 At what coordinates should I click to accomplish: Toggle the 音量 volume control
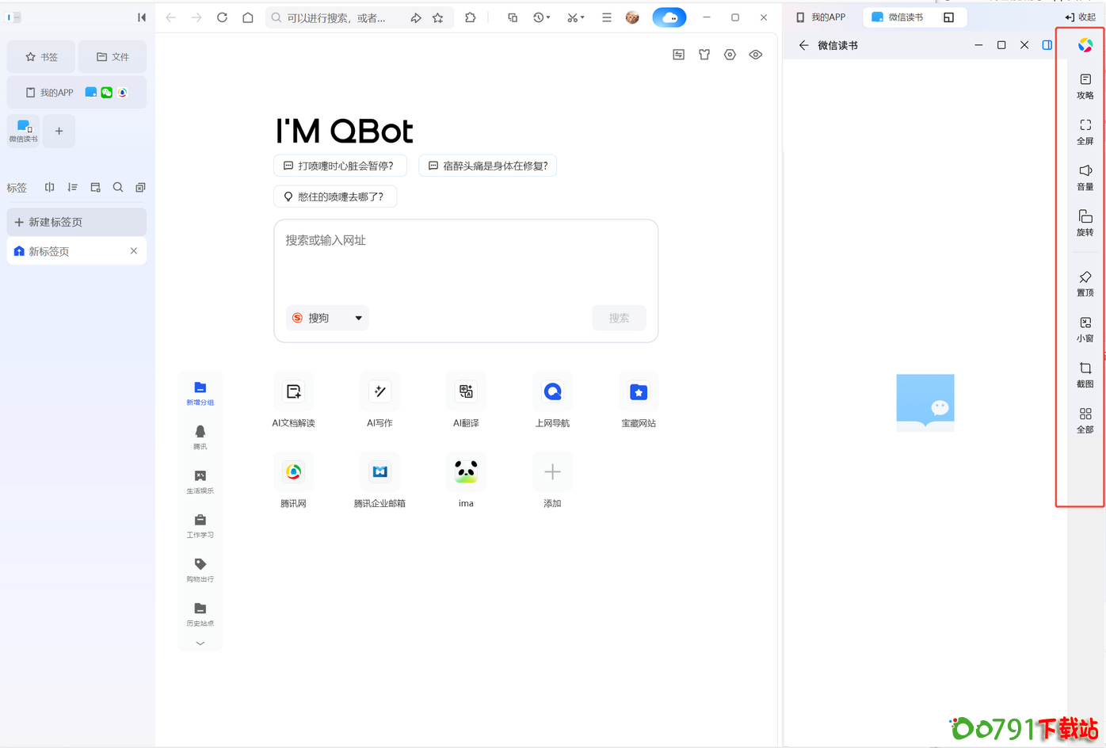tap(1085, 176)
